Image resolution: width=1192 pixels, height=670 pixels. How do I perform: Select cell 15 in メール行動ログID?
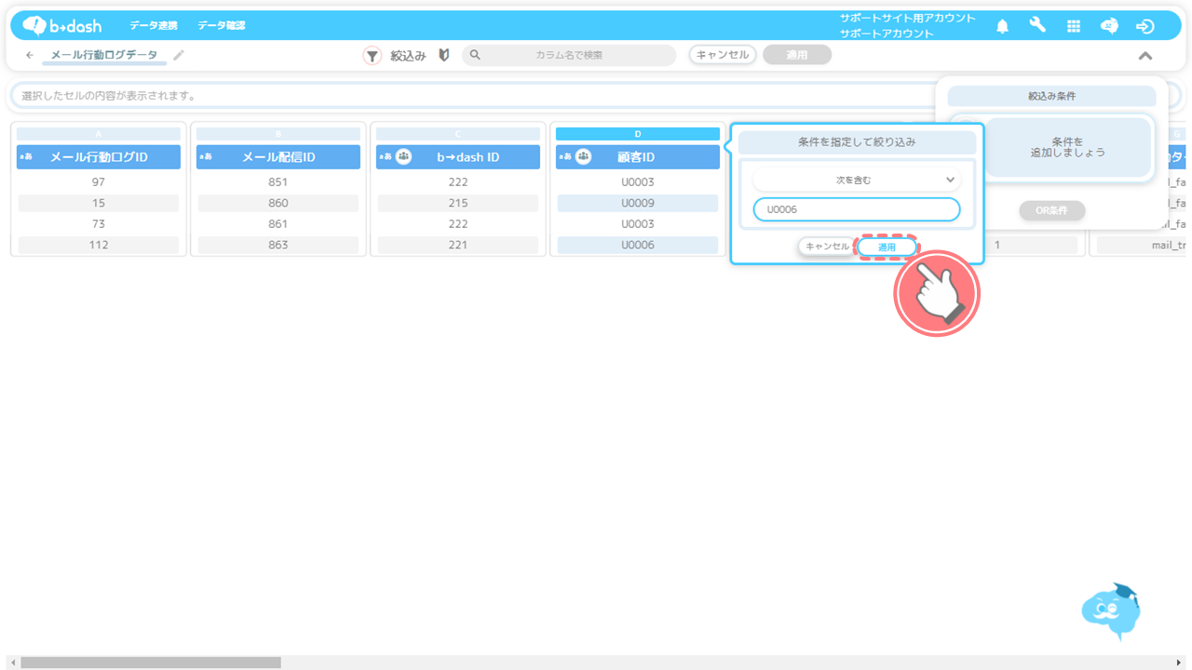[x=99, y=203]
